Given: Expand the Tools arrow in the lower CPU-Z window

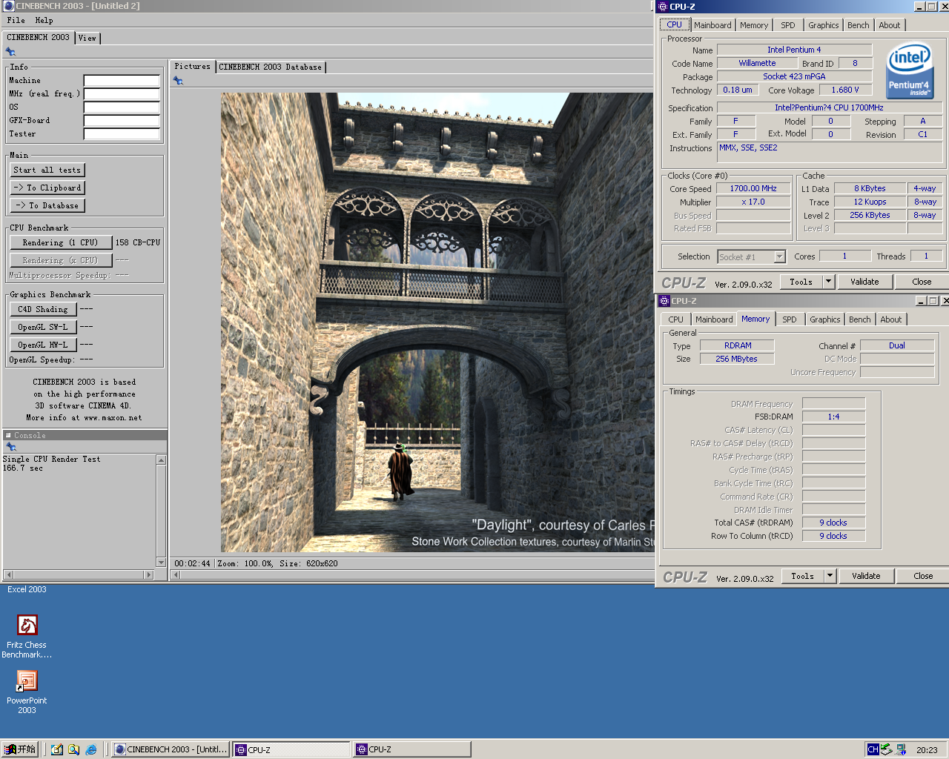Looking at the screenshot, I should 830,576.
